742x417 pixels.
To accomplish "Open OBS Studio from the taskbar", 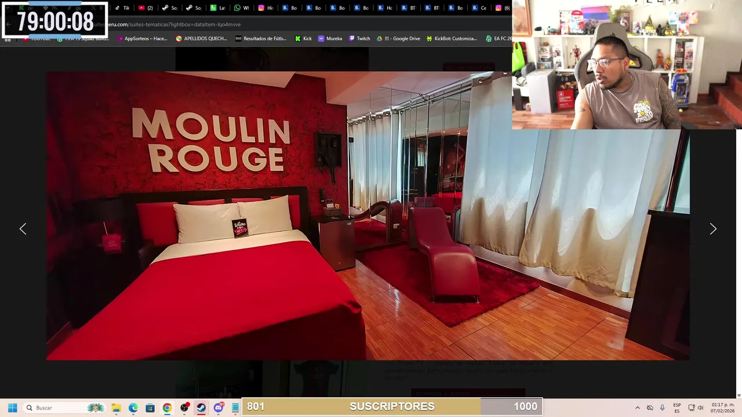I will point(184,408).
